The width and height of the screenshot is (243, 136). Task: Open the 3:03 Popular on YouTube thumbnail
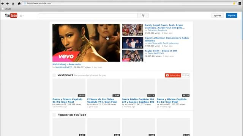(x=138, y=127)
